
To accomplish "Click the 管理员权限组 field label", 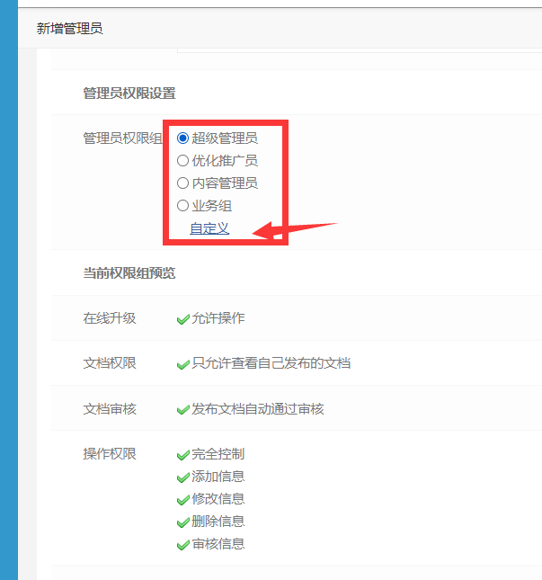I will coord(123,138).
